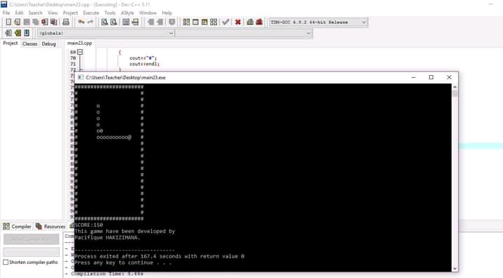Click the Compile four-squares icon

tap(186, 22)
